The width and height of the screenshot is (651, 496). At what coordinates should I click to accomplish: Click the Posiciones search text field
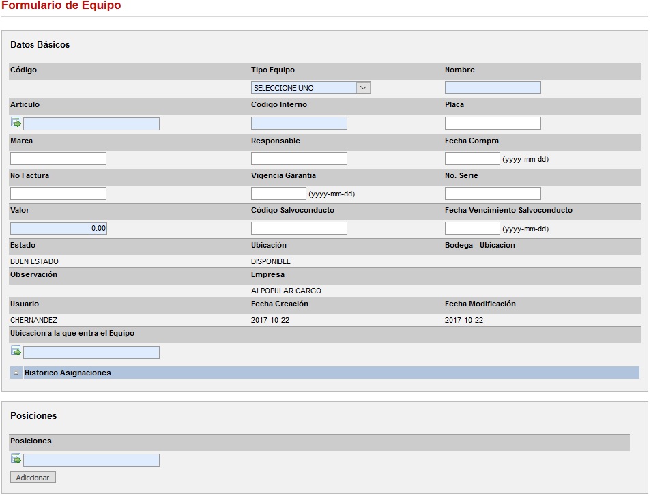pos(91,461)
